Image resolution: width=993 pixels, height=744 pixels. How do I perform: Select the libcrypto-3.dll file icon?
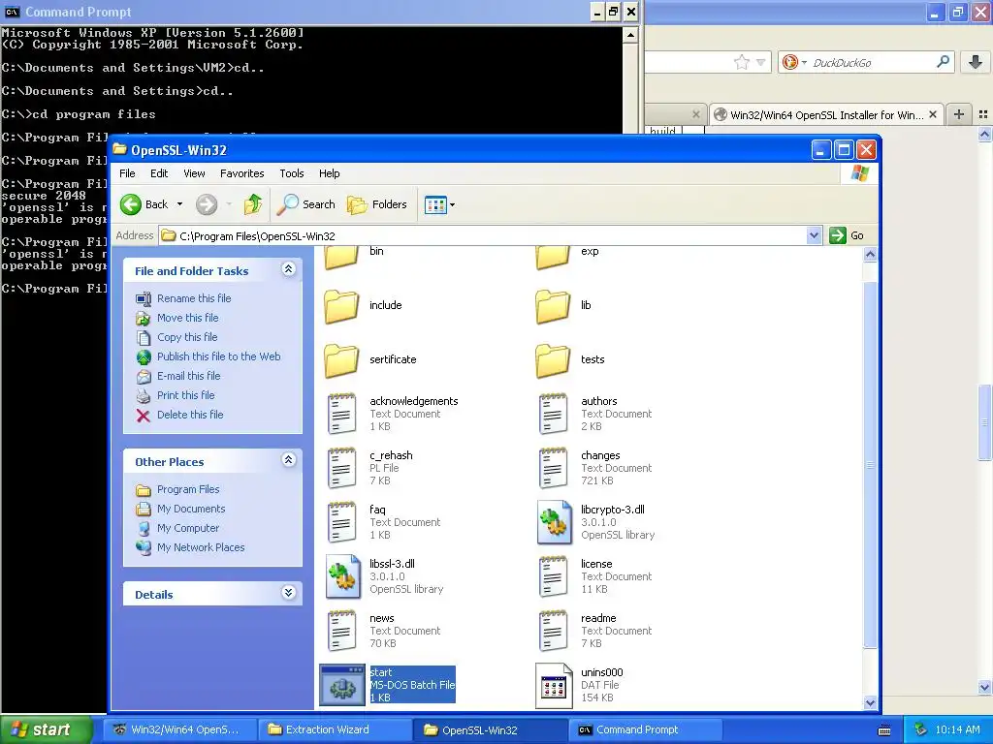pyautogui.click(x=554, y=522)
